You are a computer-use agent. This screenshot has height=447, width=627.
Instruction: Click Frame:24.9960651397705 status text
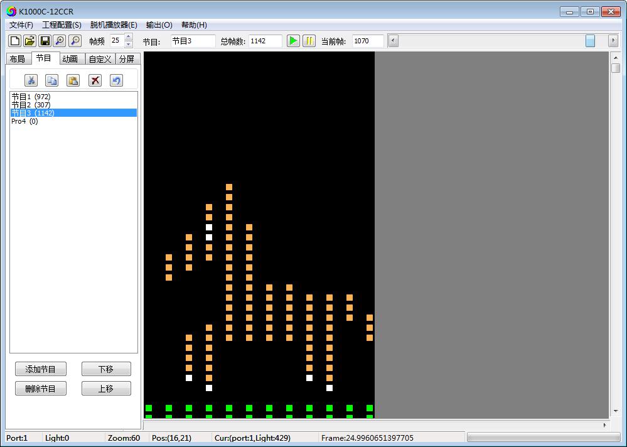tap(367, 438)
